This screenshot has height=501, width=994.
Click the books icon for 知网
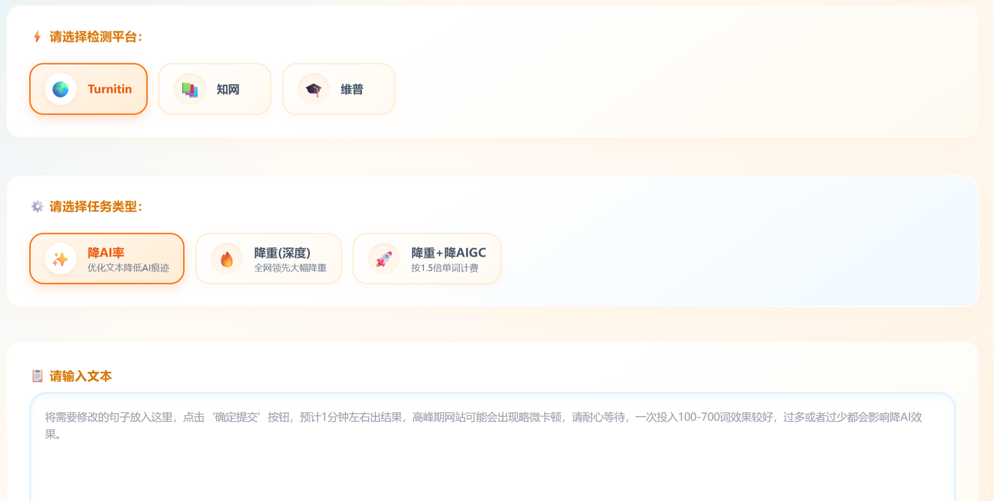click(190, 89)
